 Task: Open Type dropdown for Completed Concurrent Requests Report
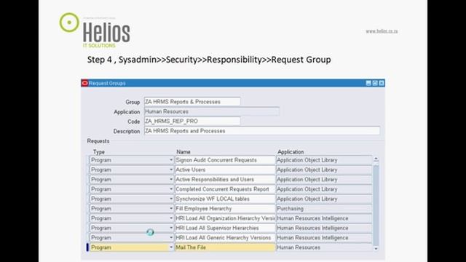pos(171,189)
